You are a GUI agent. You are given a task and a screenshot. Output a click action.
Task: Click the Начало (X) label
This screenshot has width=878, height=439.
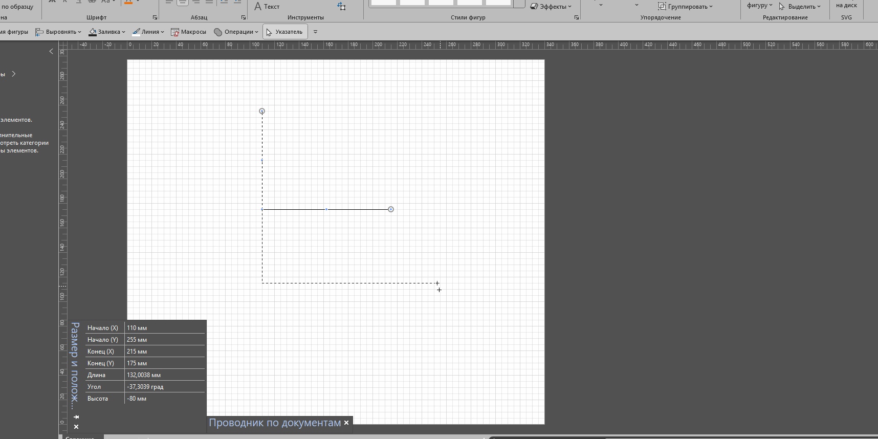tap(103, 328)
